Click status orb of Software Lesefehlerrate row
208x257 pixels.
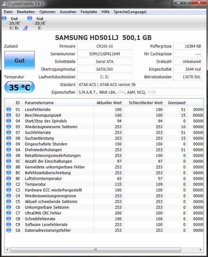coord(9,224)
